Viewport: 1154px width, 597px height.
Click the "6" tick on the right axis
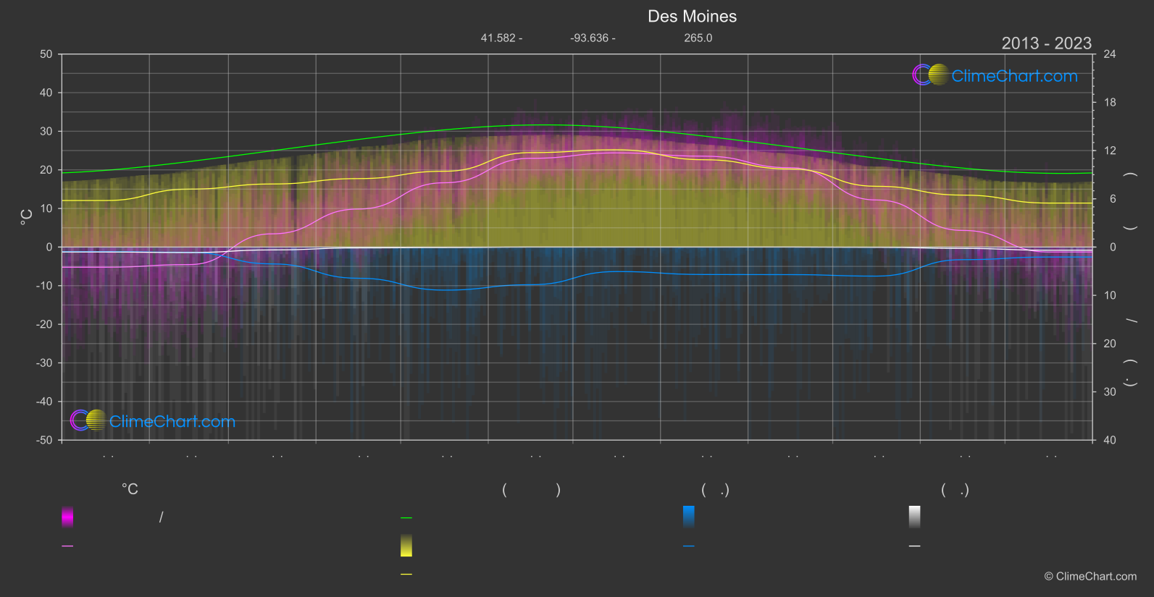click(x=1113, y=199)
